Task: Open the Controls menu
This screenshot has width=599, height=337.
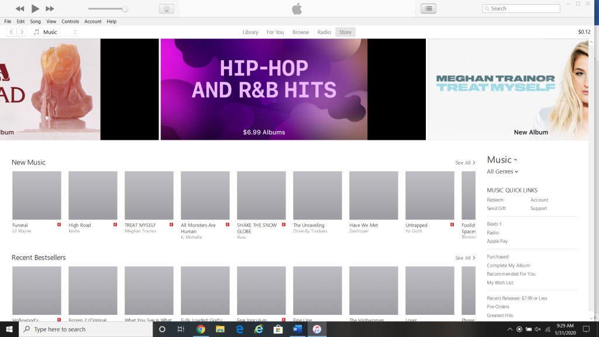Action: point(70,22)
